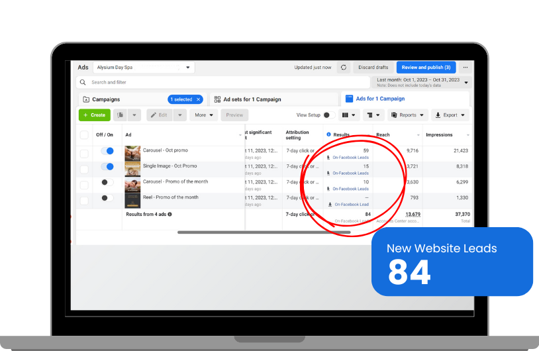Screen dimensions: 539x351
Task: Click Review and publish (3)
Action: (x=426, y=68)
